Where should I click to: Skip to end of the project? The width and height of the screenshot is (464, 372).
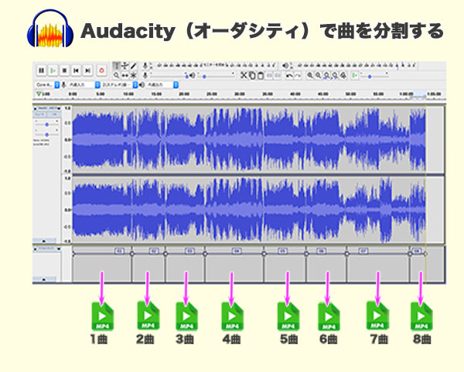coord(88,70)
